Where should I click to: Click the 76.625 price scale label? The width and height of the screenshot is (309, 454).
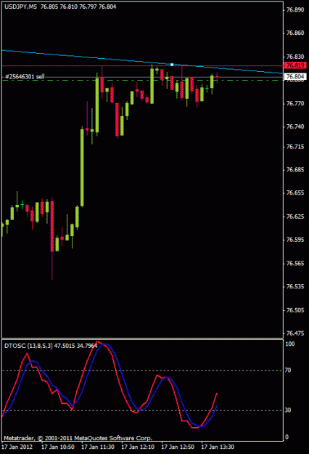[x=294, y=216]
